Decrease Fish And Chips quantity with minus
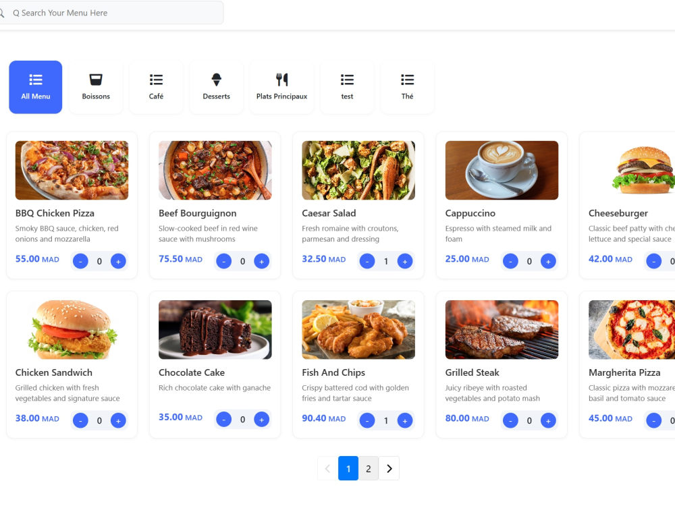 (x=367, y=420)
